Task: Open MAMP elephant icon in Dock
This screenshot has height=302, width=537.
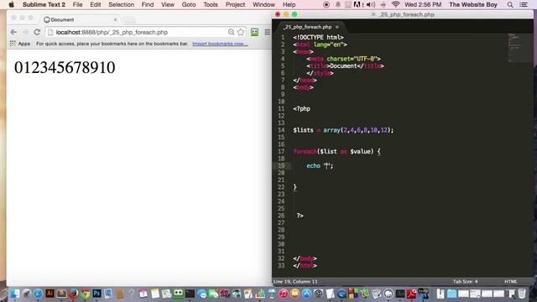Action: [388, 294]
